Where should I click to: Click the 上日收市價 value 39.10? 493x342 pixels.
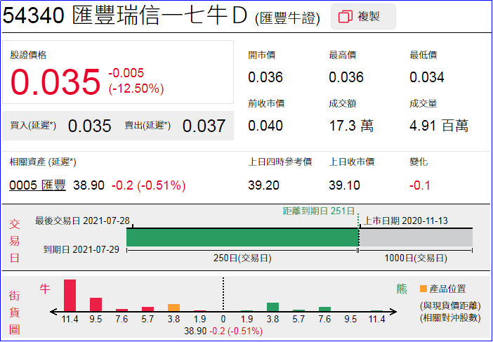pyautogui.click(x=344, y=185)
